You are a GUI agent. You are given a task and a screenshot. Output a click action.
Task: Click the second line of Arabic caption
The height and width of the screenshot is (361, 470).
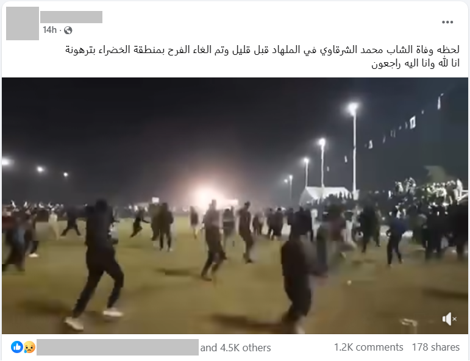(416, 63)
